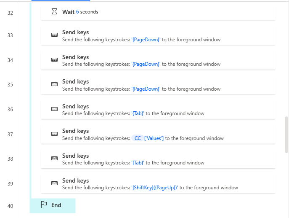Click the keyboard icon on line 38

tap(54, 159)
